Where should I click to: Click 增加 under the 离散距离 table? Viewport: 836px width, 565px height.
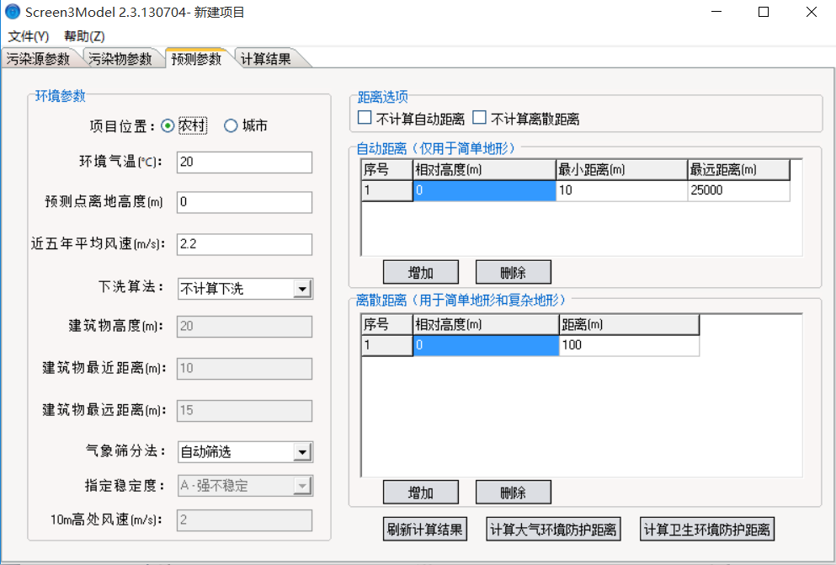(420, 492)
